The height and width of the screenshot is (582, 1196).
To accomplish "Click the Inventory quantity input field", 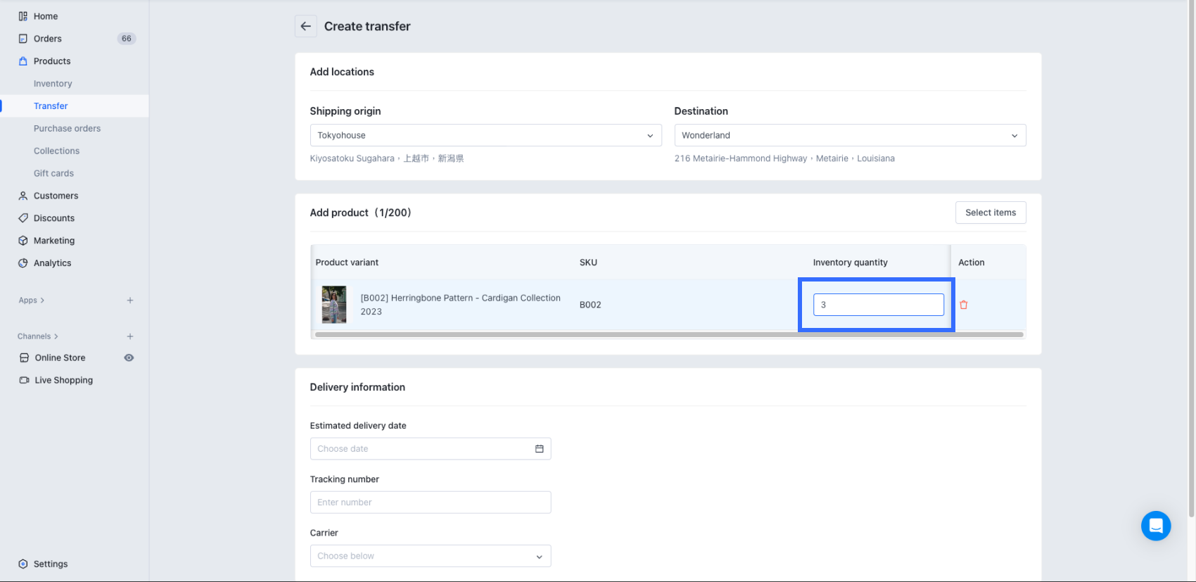I will click(x=878, y=305).
